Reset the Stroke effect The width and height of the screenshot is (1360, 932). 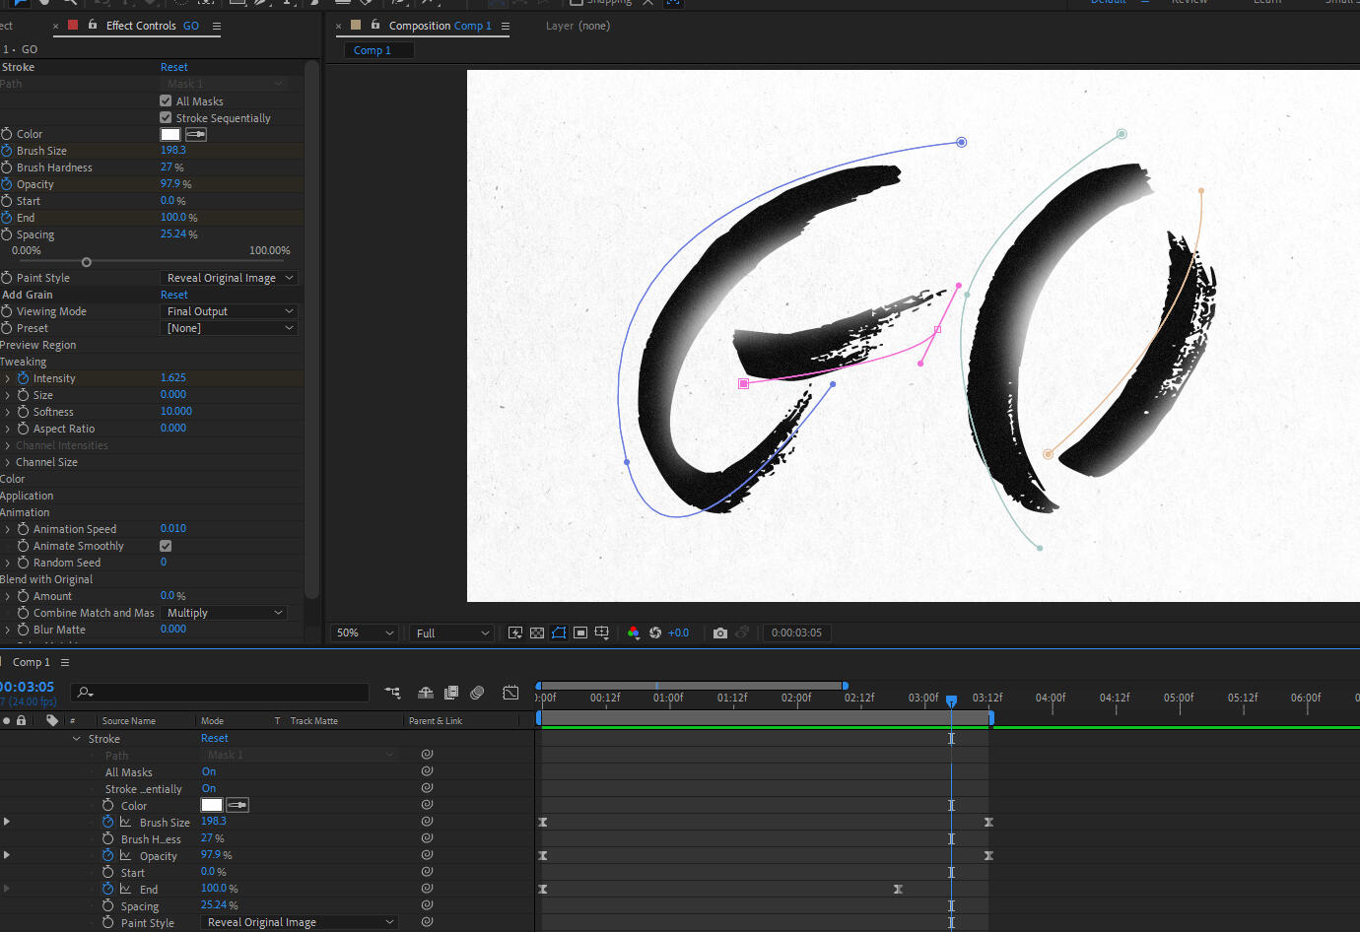pos(174,67)
